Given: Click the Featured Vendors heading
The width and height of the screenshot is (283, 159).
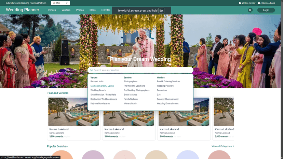Looking at the screenshot, I should [58, 93].
